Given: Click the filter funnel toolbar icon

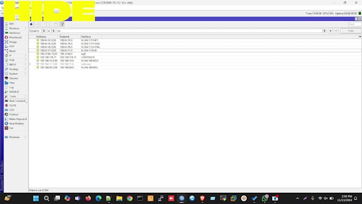Looking at the screenshot, I should pyautogui.click(x=62, y=24).
